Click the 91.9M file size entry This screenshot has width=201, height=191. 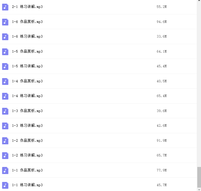(x=162, y=140)
